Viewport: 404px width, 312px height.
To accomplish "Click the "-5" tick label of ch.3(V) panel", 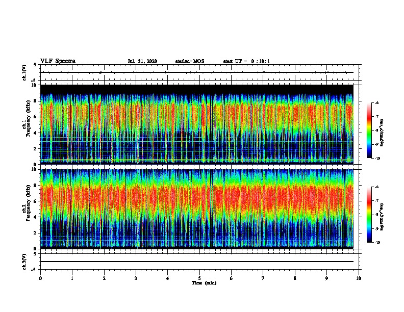I will [35, 270].
